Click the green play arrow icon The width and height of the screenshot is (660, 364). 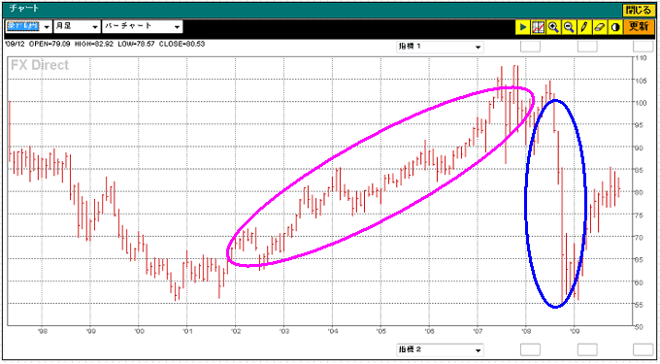[523, 27]
